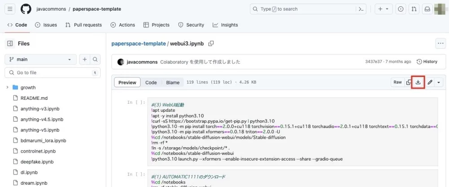This screenshot has width=449, height=187.
Task: Switch to the Issues tab
Action: click(x=46, y=25)
